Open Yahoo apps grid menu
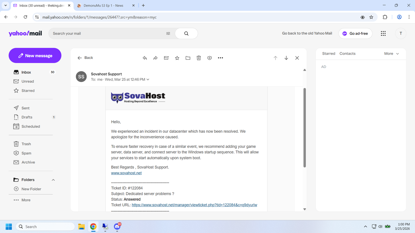415x233 pixels. click(x=383, y=33)
